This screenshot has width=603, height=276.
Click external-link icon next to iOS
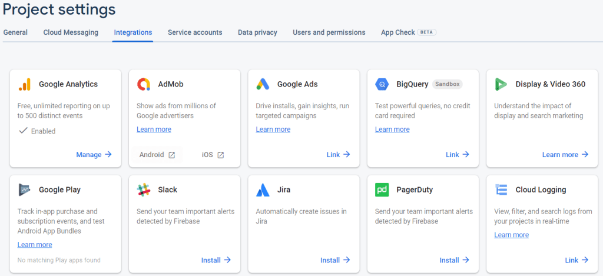(x=220, y=155)
